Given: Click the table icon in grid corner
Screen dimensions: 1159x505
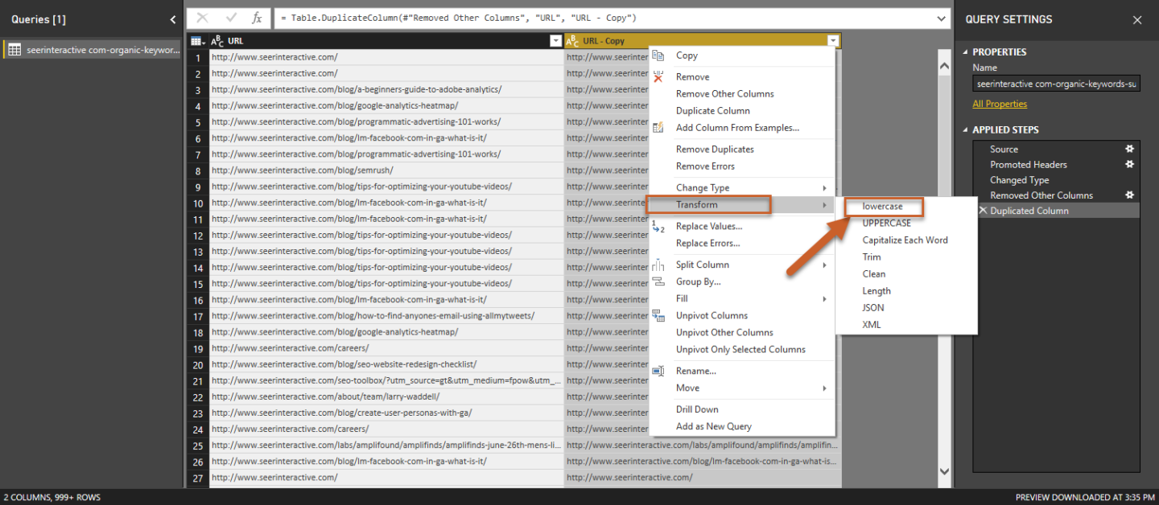Looking at the screenshot, I should [x=197, y=41].
